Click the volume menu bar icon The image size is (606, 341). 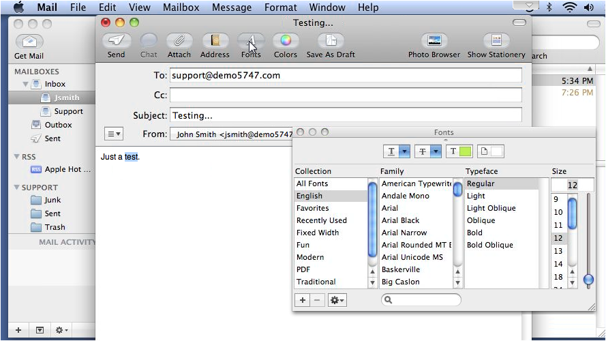coord(588,7)
